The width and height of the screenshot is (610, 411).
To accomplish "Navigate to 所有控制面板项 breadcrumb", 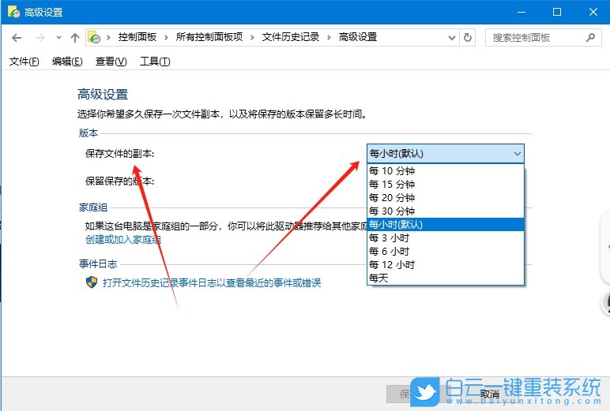I will coord(209,37).
